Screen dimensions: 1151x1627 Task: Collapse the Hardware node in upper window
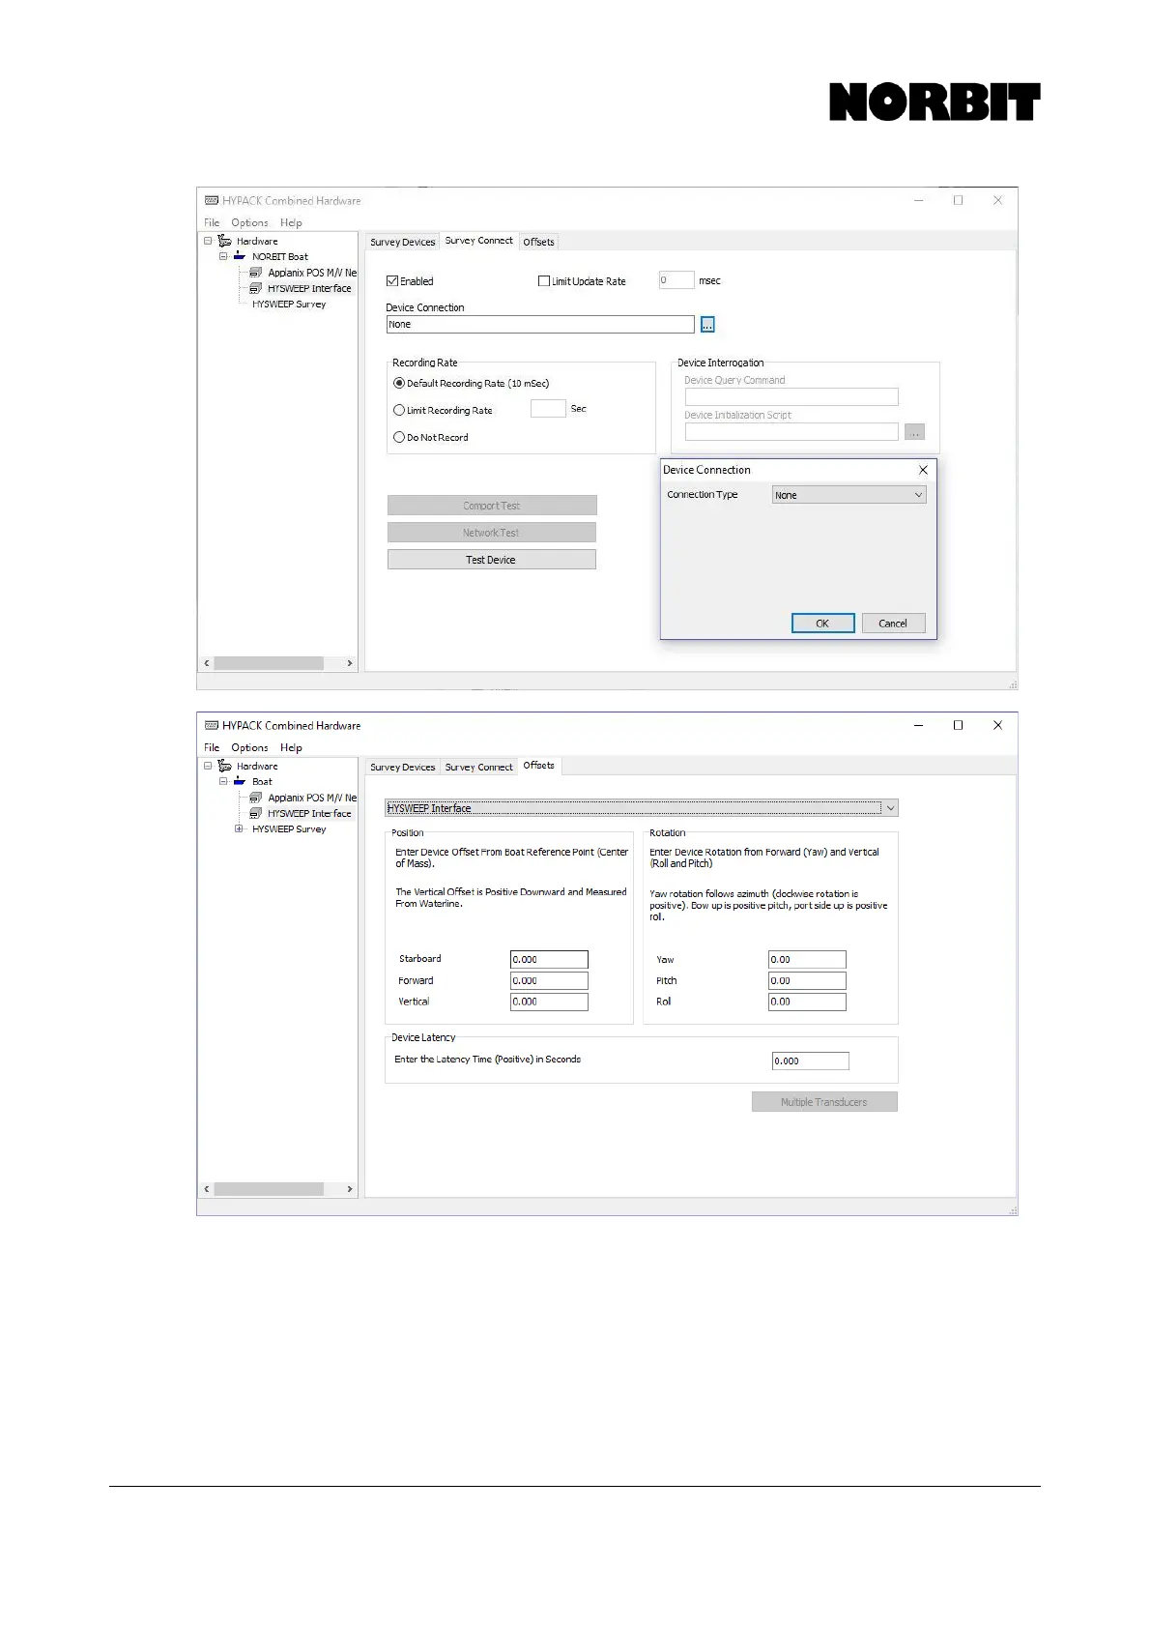pyautogui.click(x=208, y=241)
